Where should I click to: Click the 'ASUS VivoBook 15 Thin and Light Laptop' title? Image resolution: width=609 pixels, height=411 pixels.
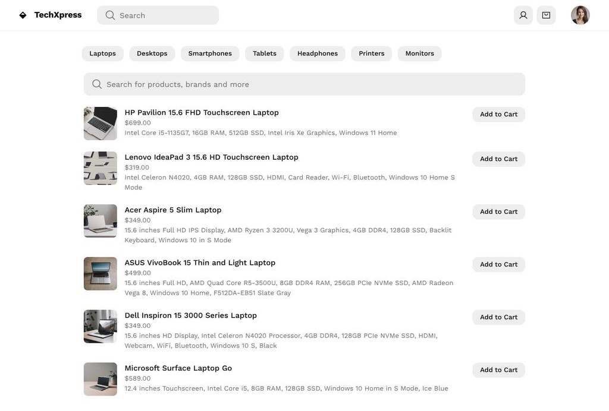pyautogui.click(x=200, y=263)
